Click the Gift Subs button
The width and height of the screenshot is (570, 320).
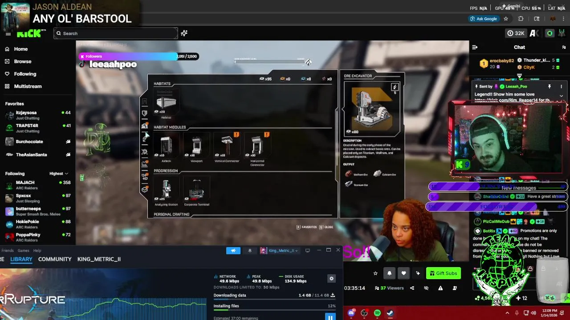coord(443,273)
